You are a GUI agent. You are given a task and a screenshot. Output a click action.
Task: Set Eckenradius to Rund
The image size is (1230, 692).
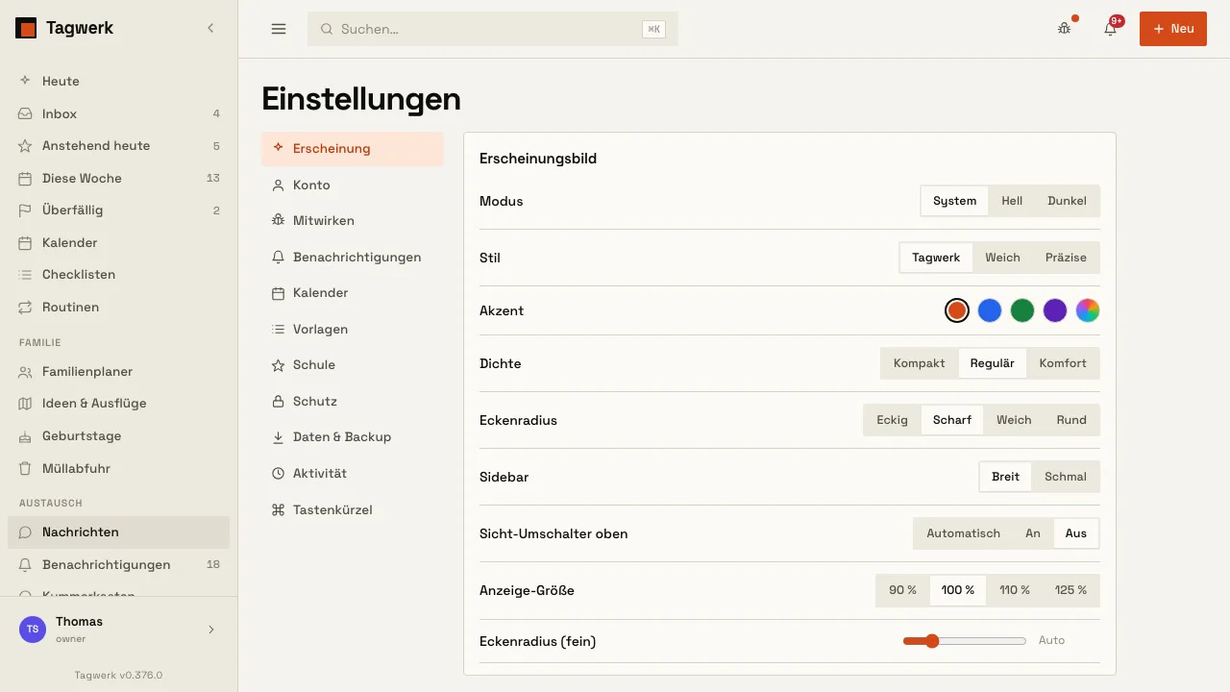(x=1071, y=420)
